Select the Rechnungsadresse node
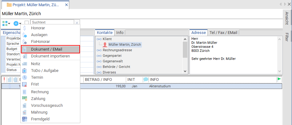This screenshot has width=292, height=125. click(x=117, y=50)
